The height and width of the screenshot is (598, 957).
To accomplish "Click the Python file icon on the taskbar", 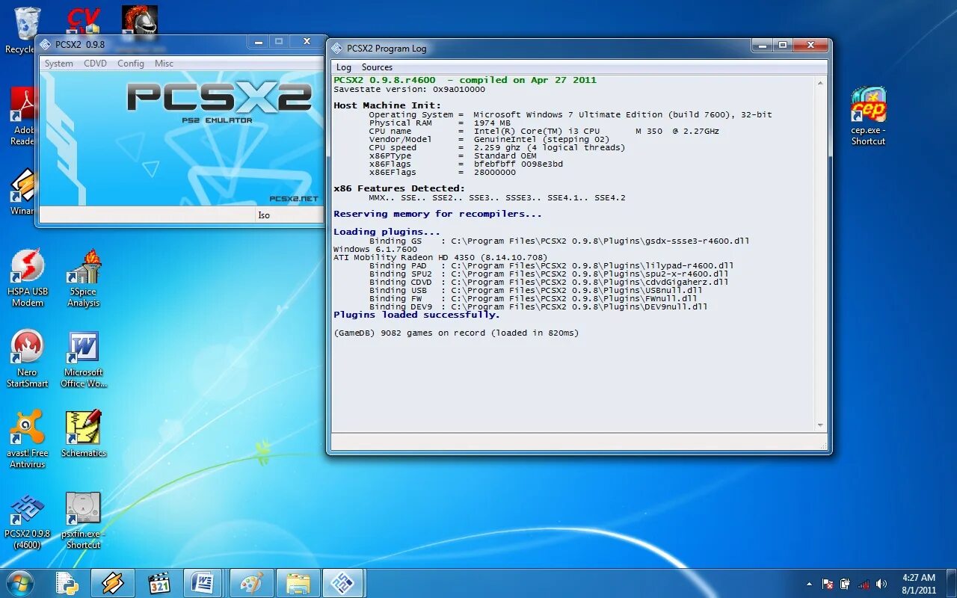I will click(67, 583).
